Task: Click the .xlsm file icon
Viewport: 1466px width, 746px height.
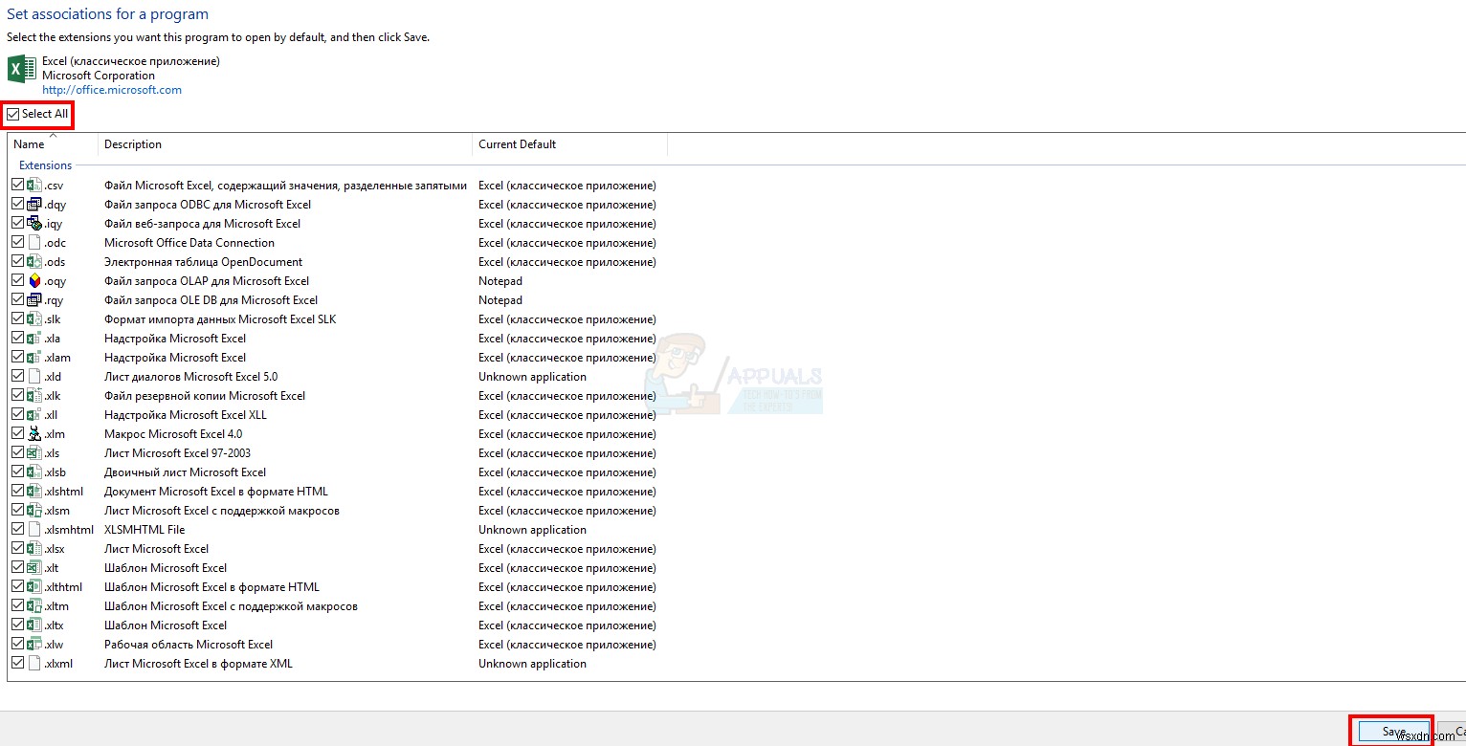Action: click(x=34, y=511)
